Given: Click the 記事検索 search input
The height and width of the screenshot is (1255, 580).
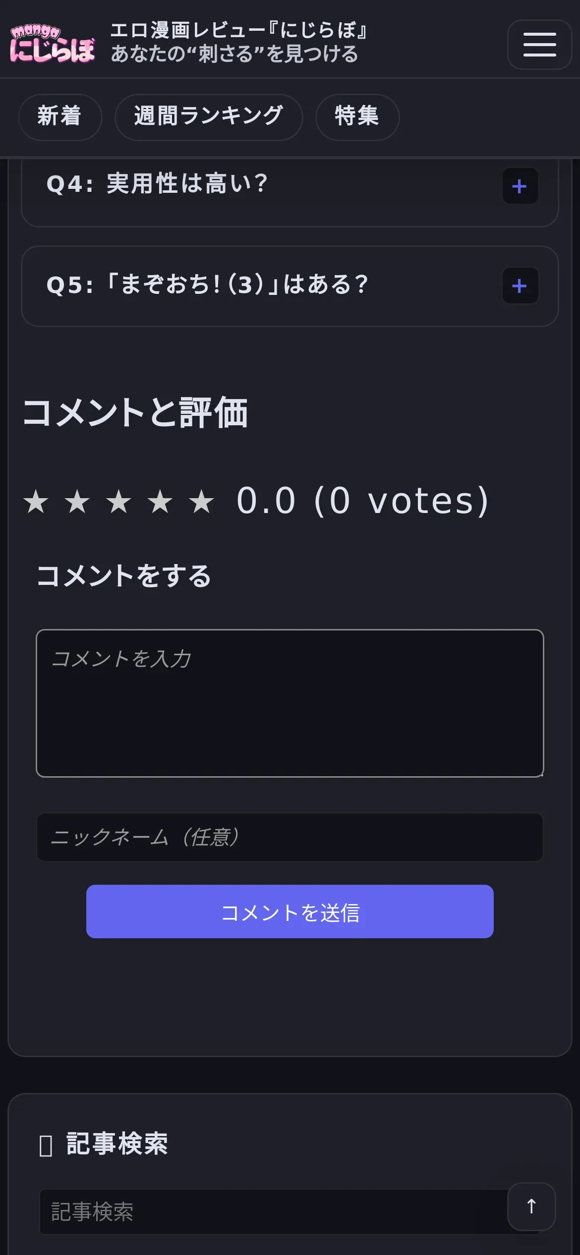Looking at the screenshot, I should (x=273, y=1212).
